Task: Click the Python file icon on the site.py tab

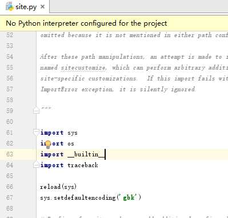Action: pyautogui.click(x=10, y=7)
